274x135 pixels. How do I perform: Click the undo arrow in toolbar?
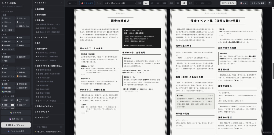[x=70, y=3]
